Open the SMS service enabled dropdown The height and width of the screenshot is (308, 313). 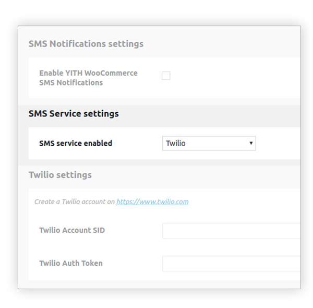point(209,144)
